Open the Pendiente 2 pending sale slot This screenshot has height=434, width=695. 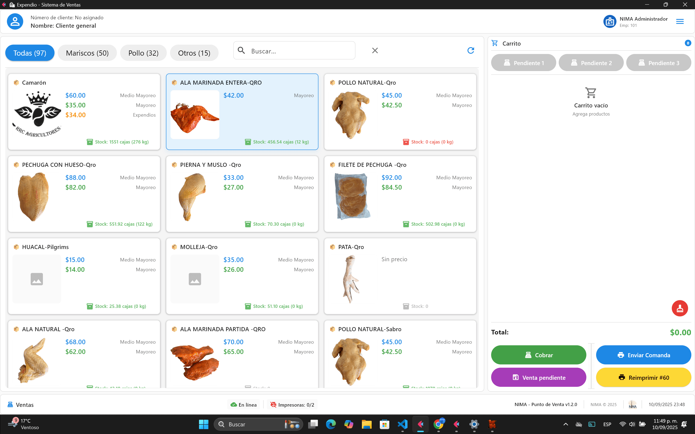[x=591, y=63]
